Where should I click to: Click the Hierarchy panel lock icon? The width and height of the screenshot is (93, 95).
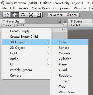[60, 22]
